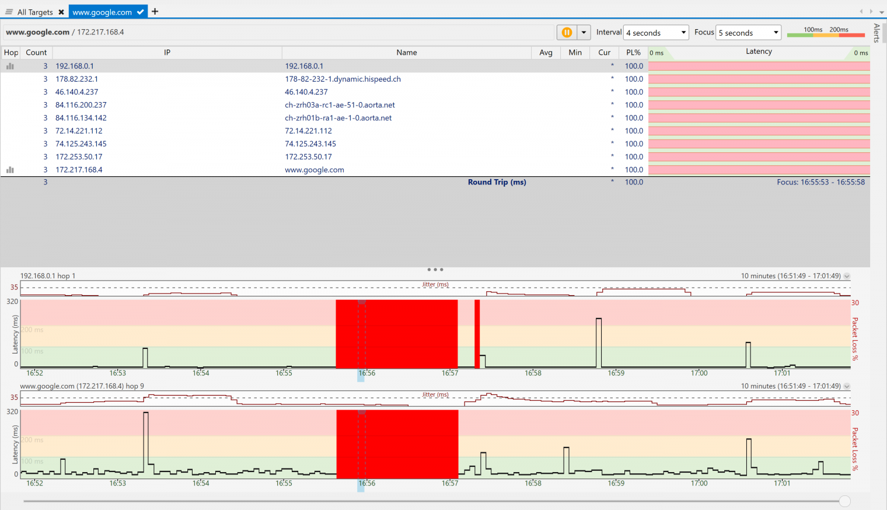The height and width of the screenshot is (510, 887).
Task: Click the checkmark on www.google.com tab
Action: pyautogui.click(x=141, y=12)
